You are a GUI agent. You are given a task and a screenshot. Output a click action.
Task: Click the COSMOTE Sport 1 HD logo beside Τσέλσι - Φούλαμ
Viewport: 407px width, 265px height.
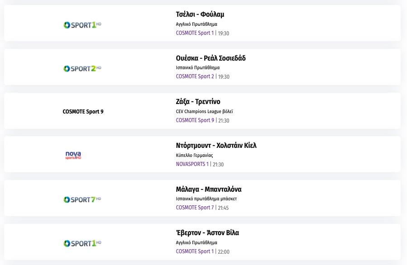(82, 25)
